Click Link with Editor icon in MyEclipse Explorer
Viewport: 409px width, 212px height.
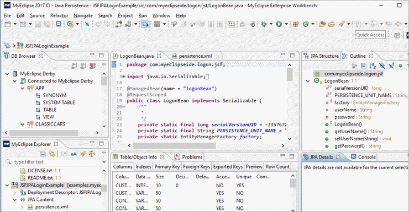(x=52, y=154)
